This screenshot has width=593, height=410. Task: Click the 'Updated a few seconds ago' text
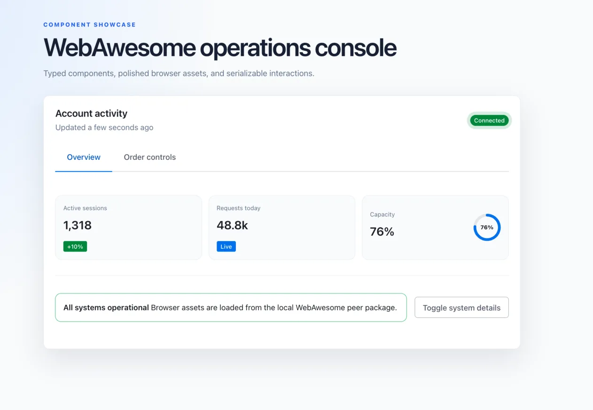pyautogui.click(x=104, y=127)
